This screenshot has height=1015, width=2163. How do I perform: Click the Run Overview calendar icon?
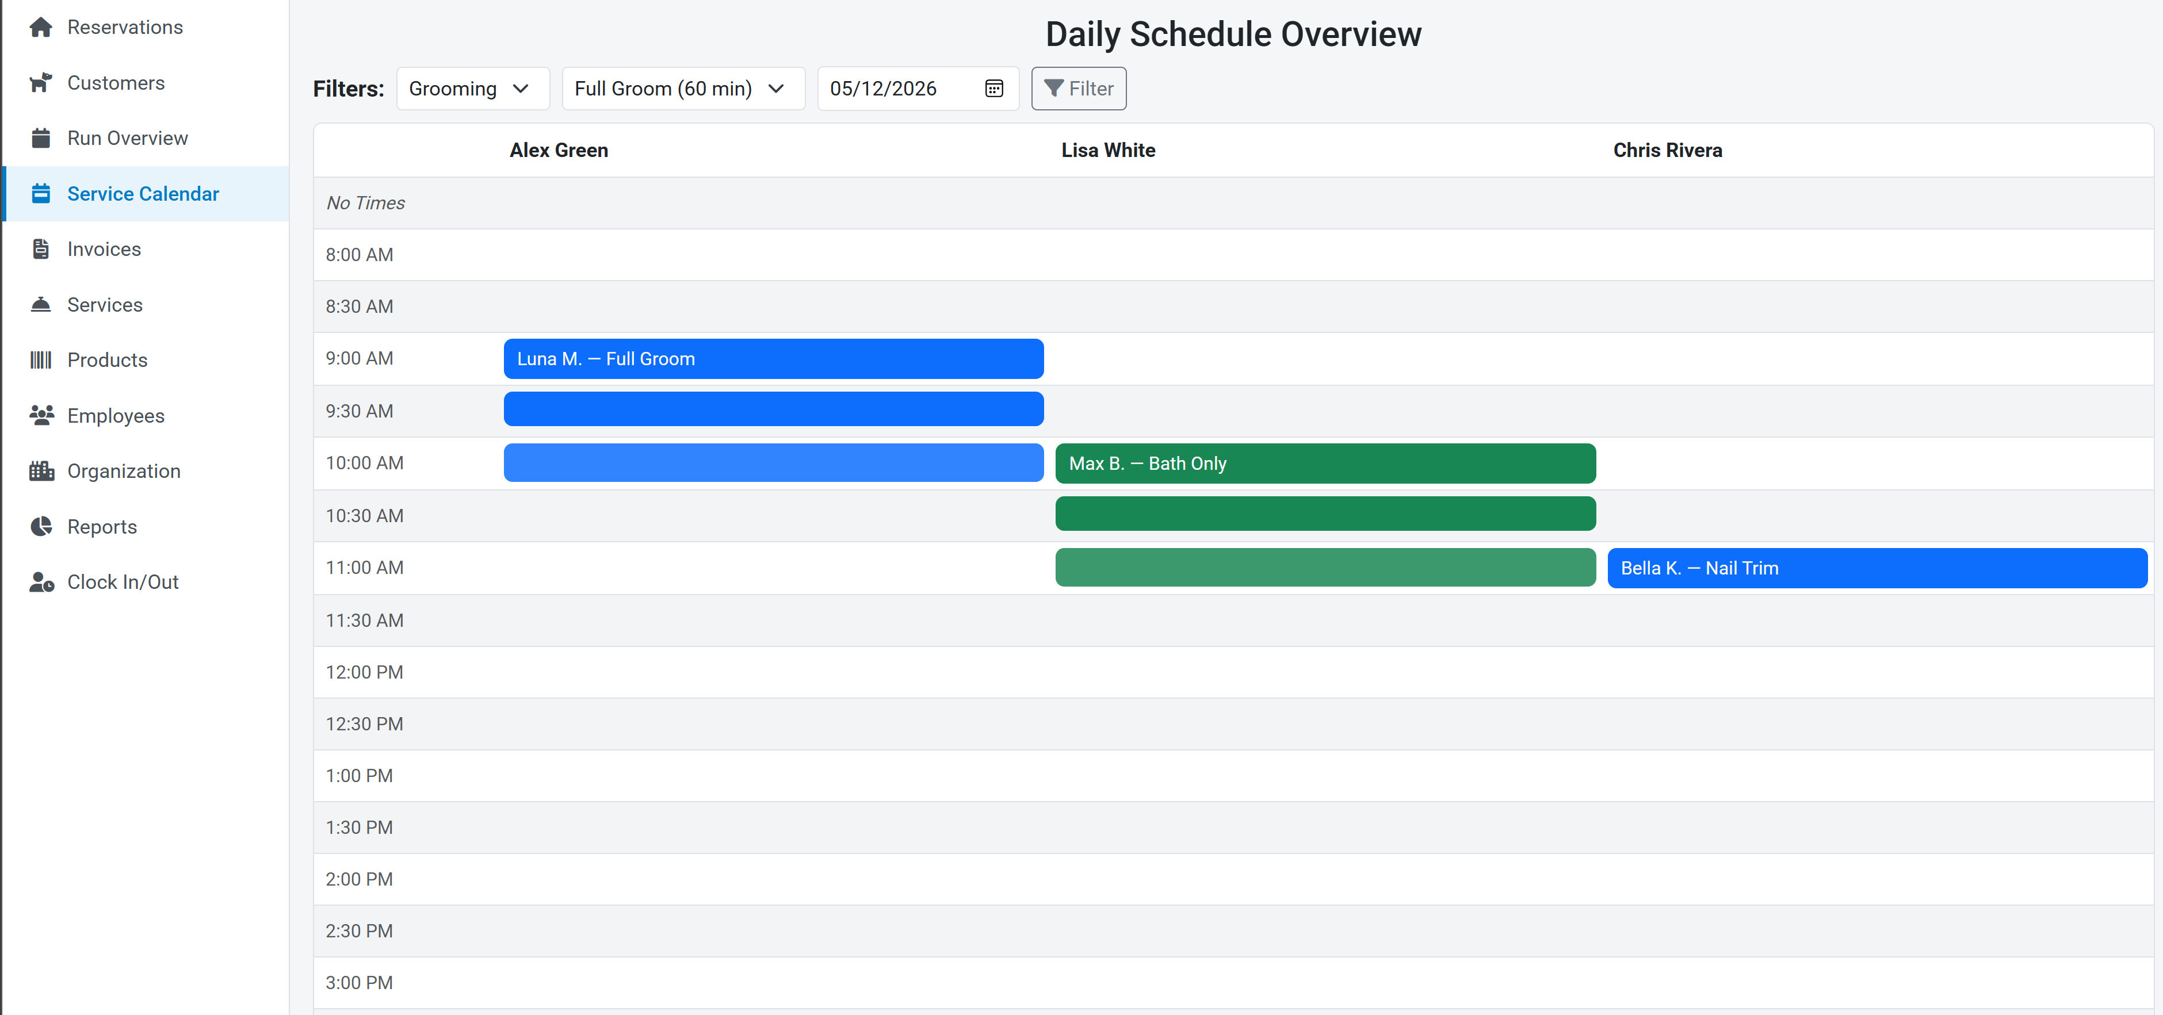pyautogui.click(x=40, y=139)
